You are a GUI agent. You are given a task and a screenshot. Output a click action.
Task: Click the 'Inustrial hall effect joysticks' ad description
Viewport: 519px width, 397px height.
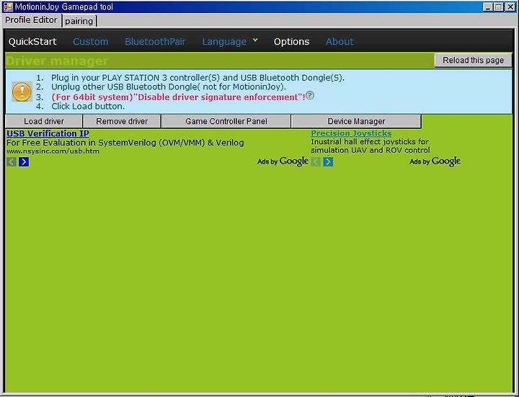370,146
